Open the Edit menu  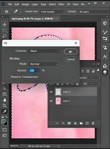tap(17, 4)
